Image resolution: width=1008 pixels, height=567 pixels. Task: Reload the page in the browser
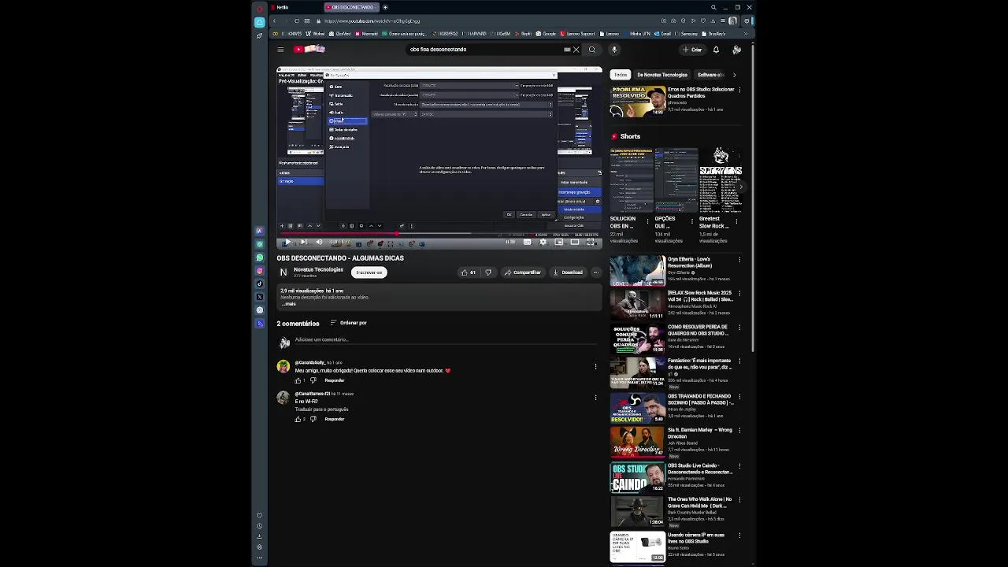click(297, 20)
